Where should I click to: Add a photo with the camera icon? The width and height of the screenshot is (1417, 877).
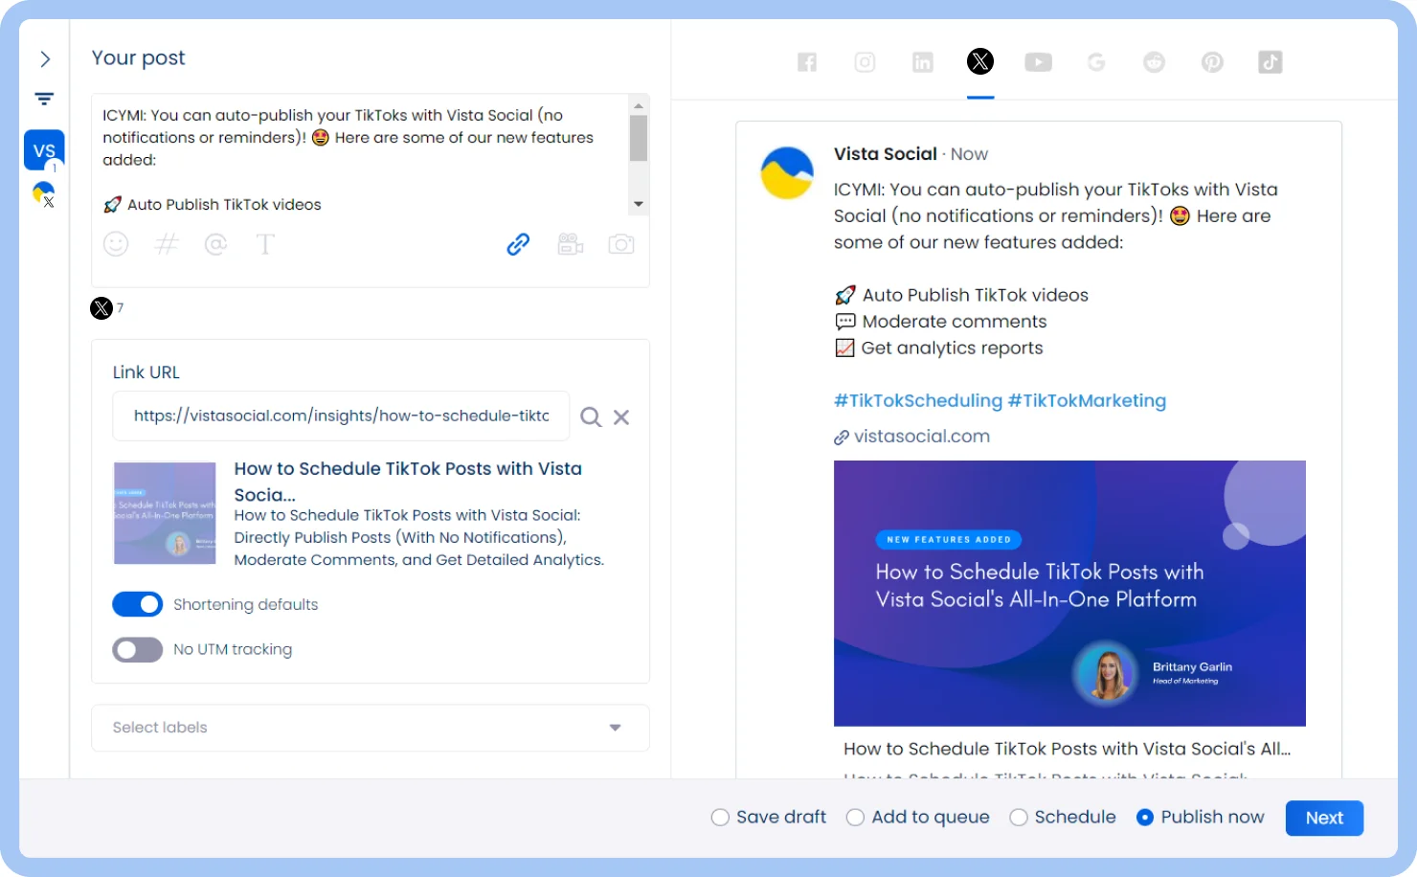point(621,244)
